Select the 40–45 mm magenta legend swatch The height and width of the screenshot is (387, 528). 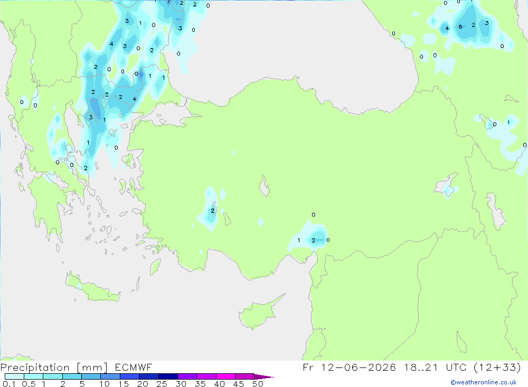pos(225,376)
